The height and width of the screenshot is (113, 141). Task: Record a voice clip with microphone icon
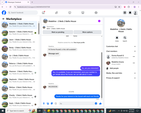[x=44, y=103]
